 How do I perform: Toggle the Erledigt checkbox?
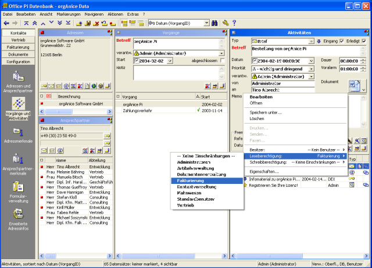coord(364,41)
